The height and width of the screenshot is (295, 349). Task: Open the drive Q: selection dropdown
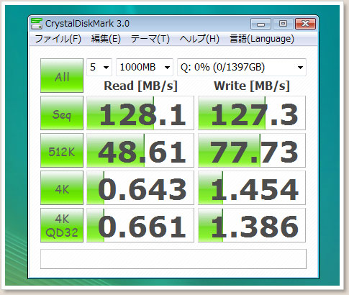click(242, 67)
